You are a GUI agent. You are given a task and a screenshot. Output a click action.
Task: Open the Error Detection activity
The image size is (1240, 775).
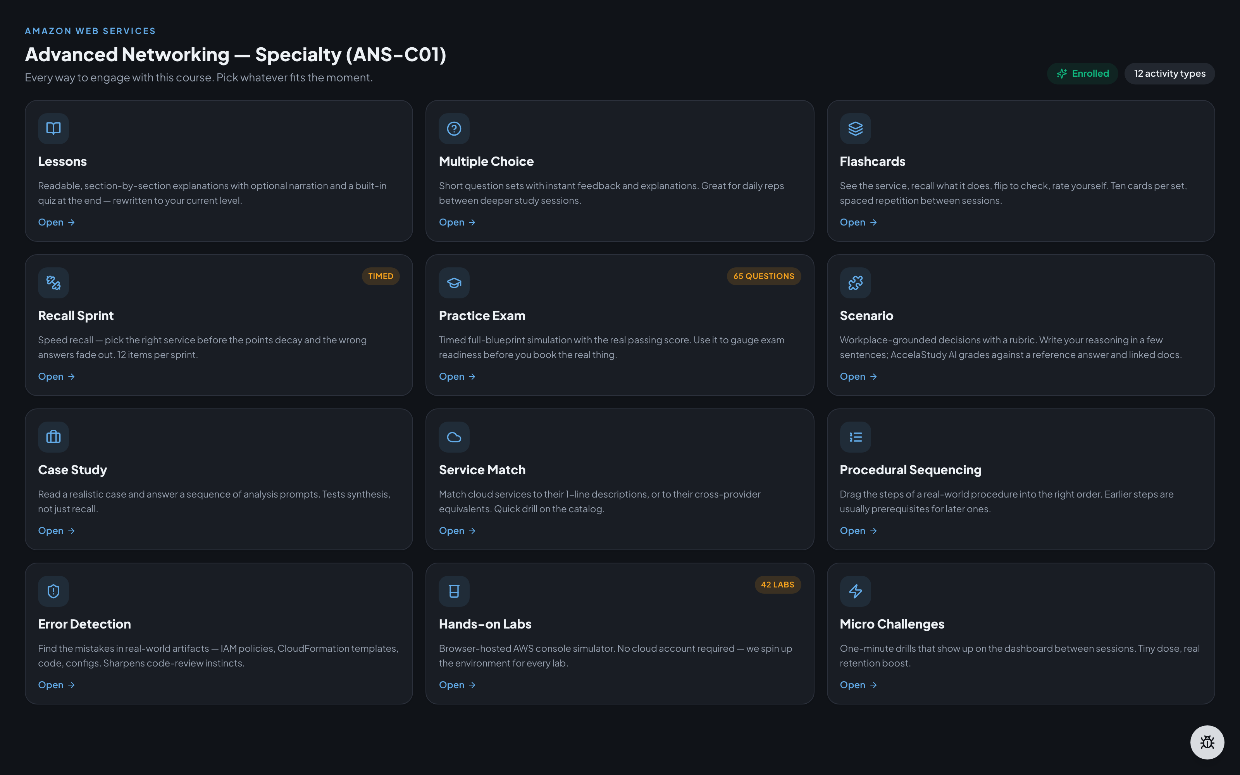(56, 685)
